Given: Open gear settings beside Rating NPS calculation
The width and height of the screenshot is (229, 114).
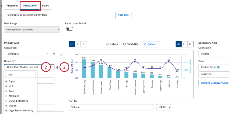Looking at the screenshot, I should tap(54, 54).
